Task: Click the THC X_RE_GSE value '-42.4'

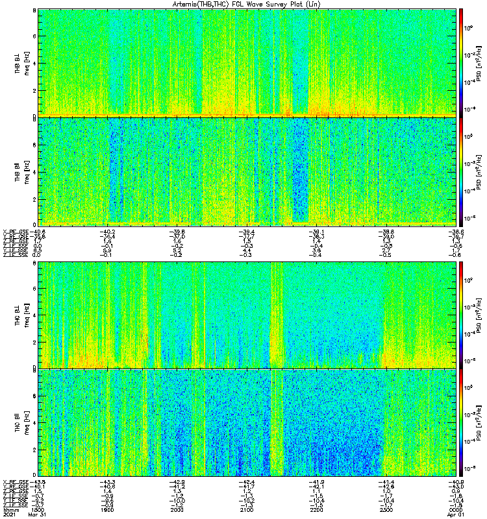Action: click(x=247, y=482)
